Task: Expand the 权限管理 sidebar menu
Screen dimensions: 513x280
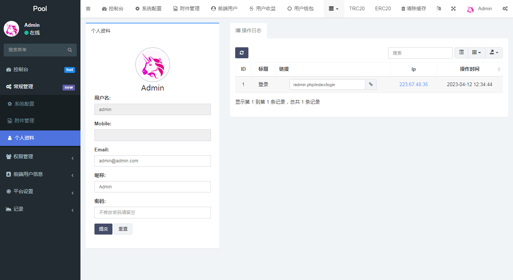Action: (40, 156)
